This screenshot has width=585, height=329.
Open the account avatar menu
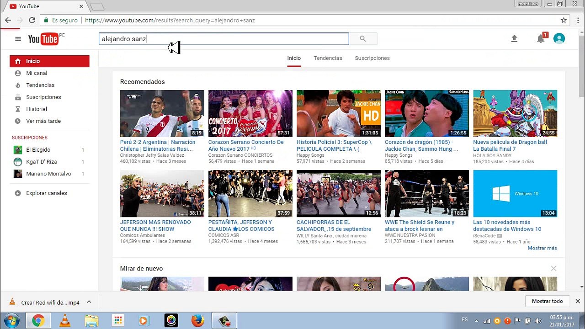click(559, 39)
